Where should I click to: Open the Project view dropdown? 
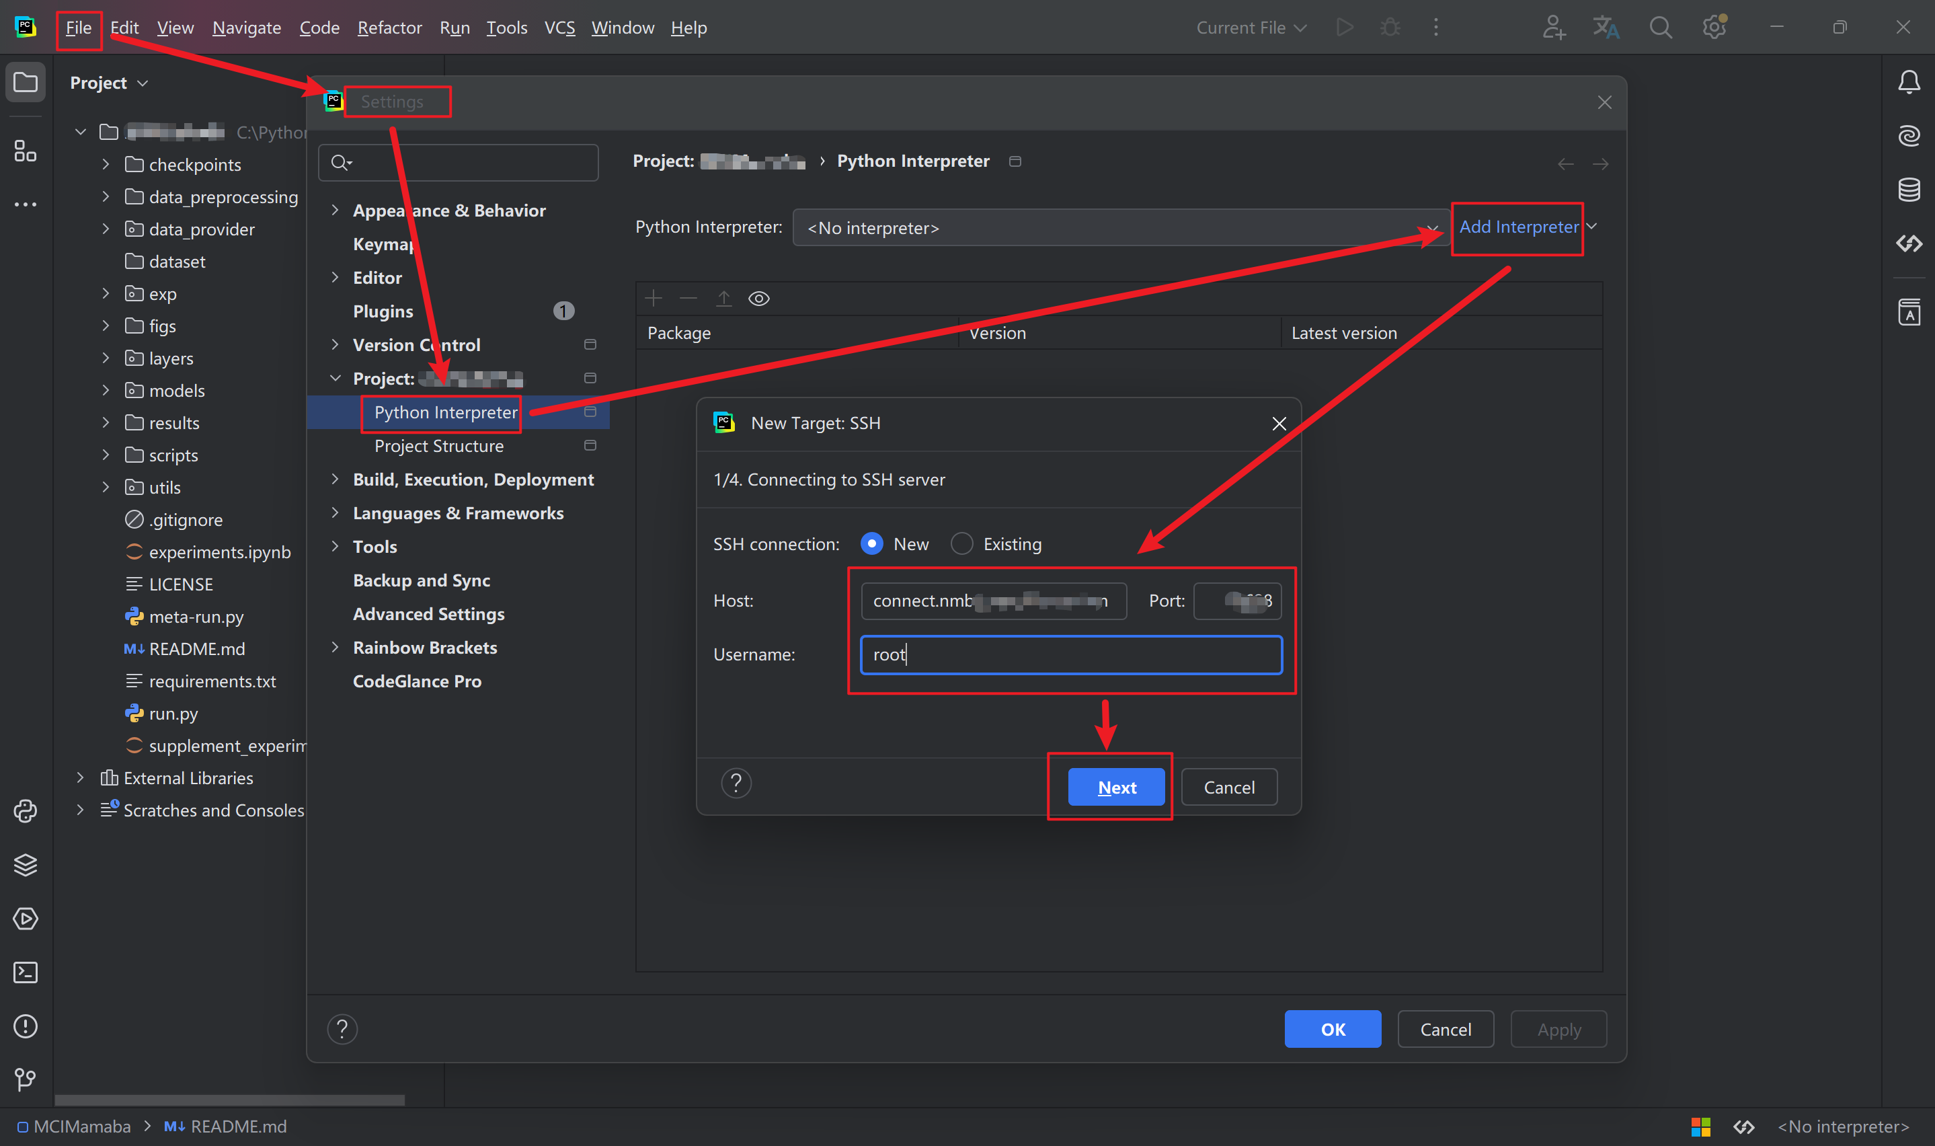click(109, 83)
